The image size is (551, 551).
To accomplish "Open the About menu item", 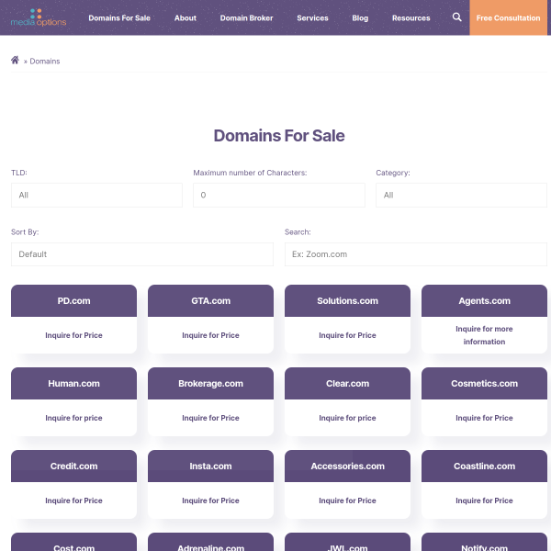I will pyautogui.click(x=186, y=18).
